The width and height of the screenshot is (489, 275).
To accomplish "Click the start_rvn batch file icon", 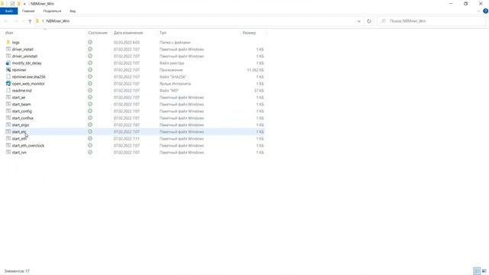I will click(8, 152).
